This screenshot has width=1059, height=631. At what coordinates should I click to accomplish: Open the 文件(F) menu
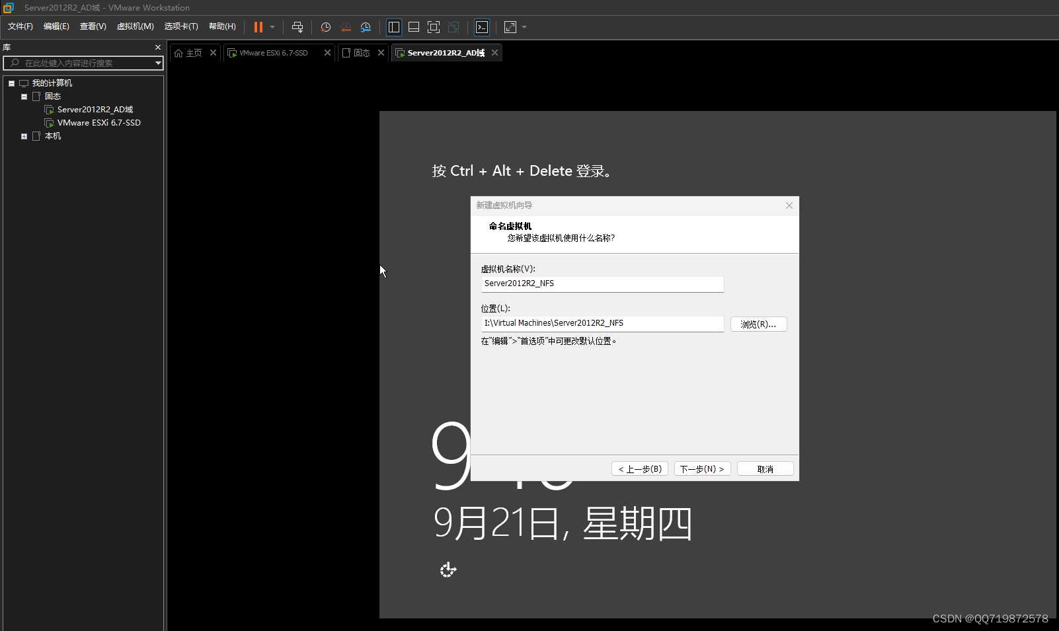[x=20, y=26]
